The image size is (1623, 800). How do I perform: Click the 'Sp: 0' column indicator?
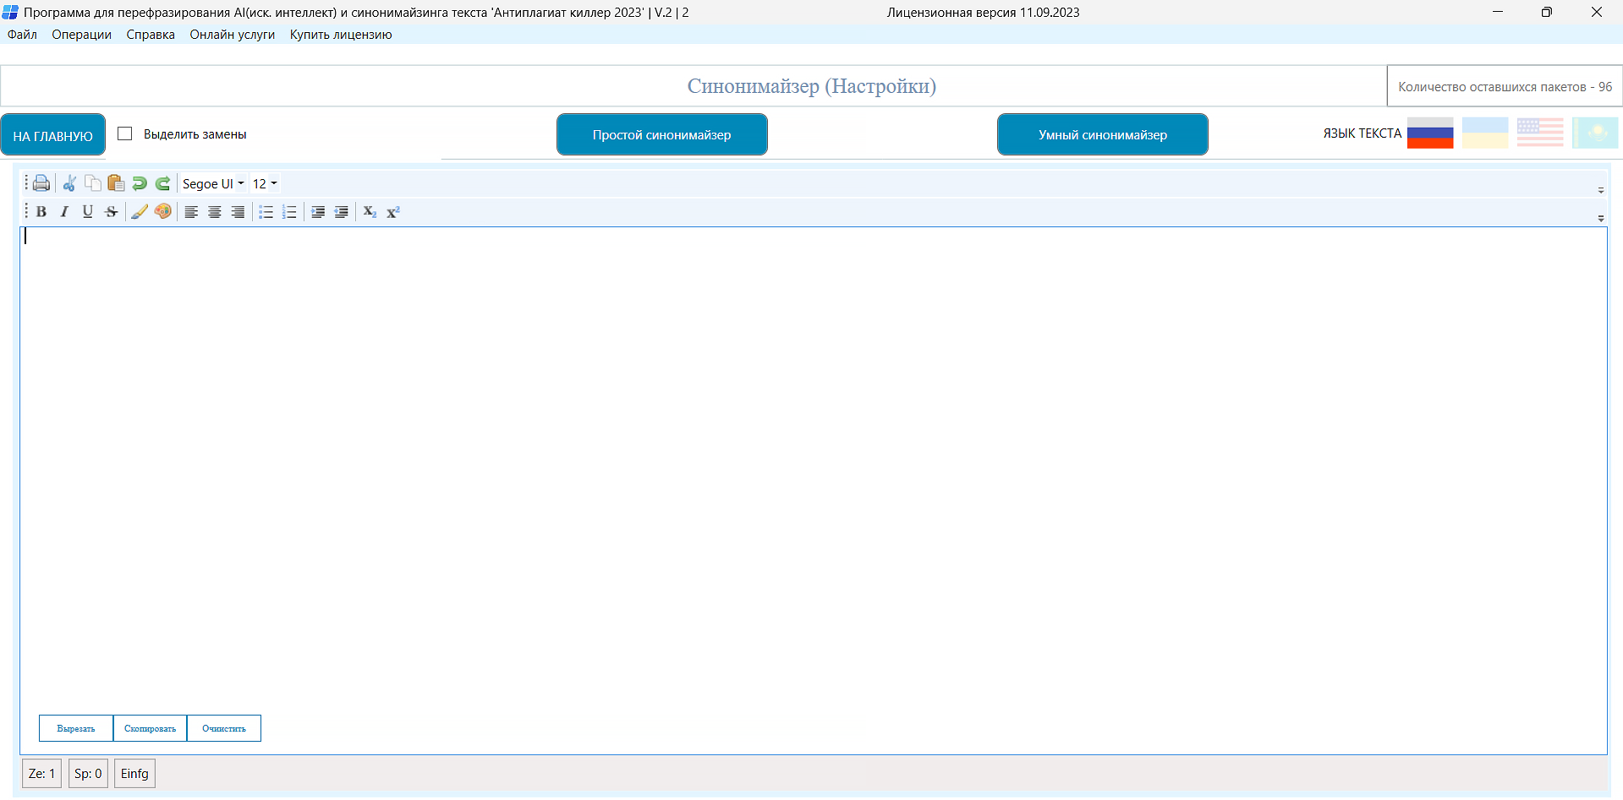click(x=88, y=774)
